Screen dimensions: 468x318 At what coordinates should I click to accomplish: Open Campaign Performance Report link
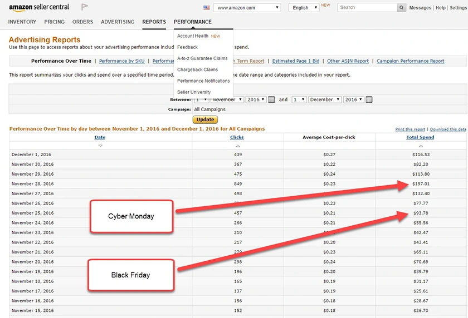point(411,61)
